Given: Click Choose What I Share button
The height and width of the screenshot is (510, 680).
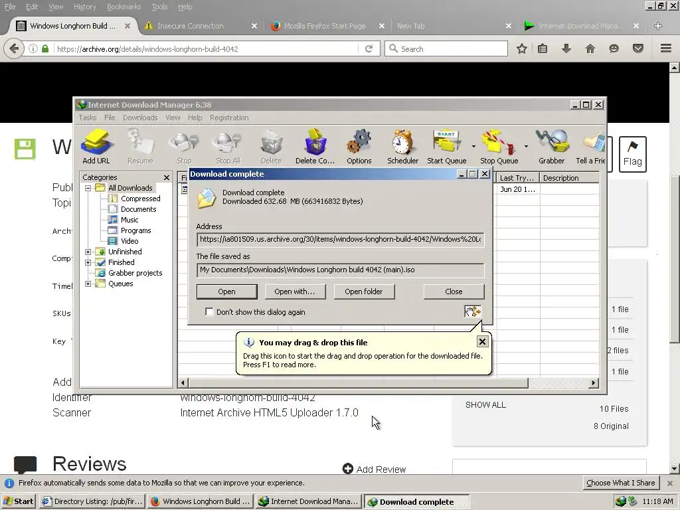Looking at the screenshot, I should [x=621, y=483].
